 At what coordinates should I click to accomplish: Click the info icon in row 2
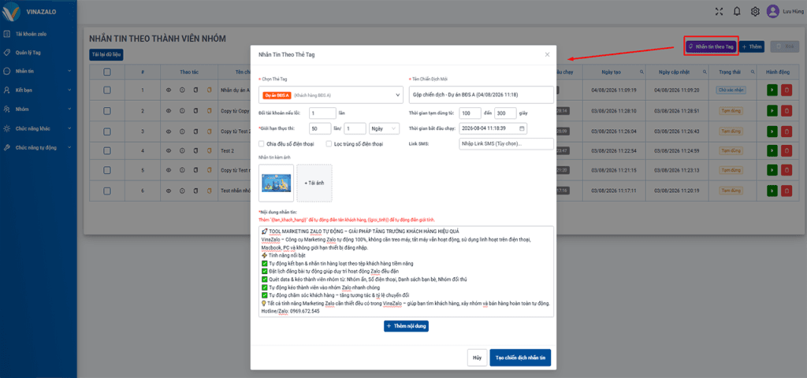[x=182, y=111]
